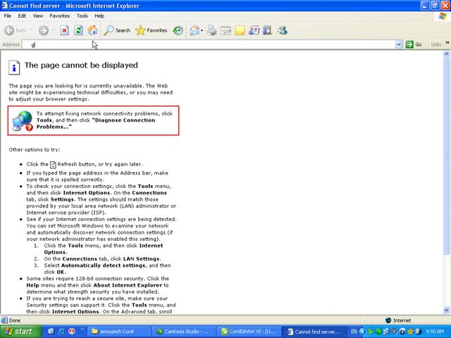
Task: Click the Links toolbar label
Action: (x=436, y=44)
